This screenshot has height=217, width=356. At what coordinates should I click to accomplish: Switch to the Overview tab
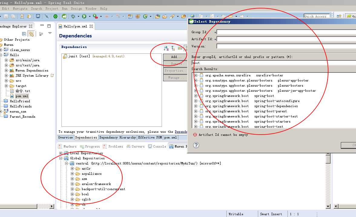coord(65,137)
